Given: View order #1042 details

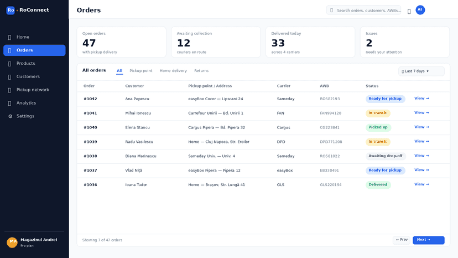Looking at the screenshot, I should click(x=421, y=99).
